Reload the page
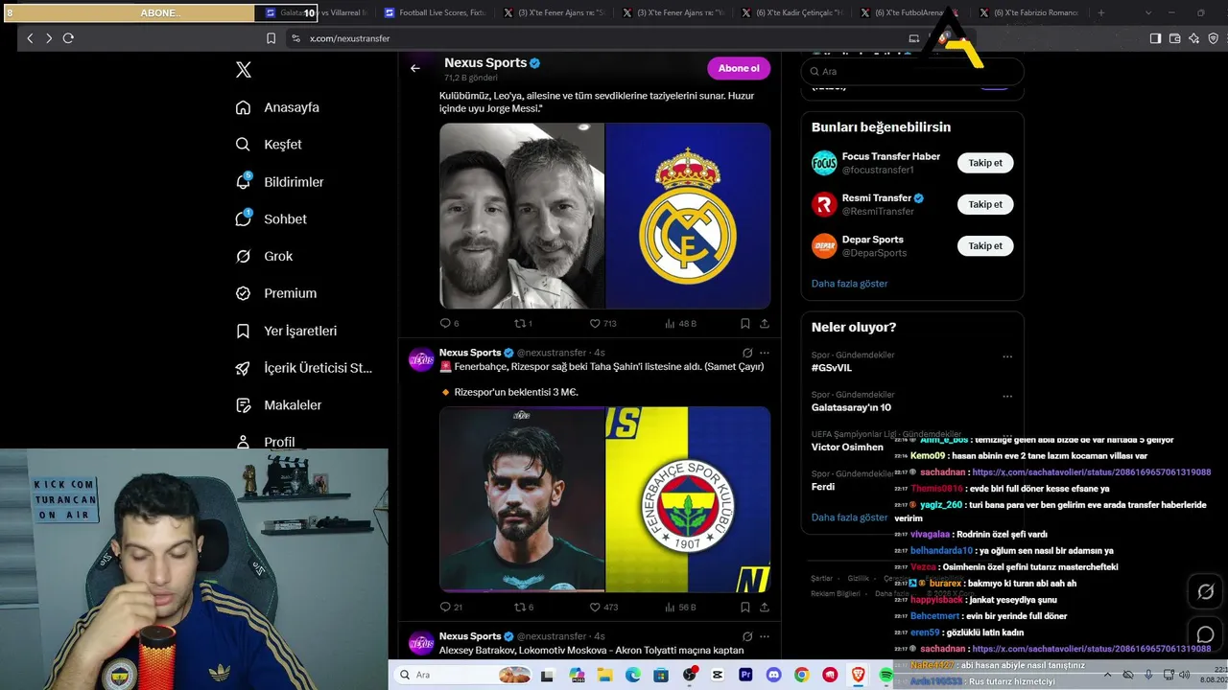The width and height of the screenshot is (1228, 690). (68, 38)
